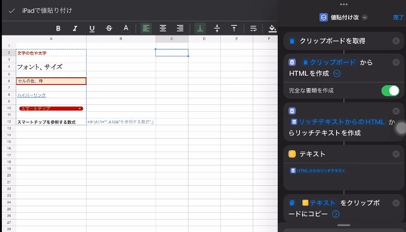Viewport: 406px width, 232px height.
Task: Toggle 完全な書類を作成 switch
Action: click(x=390, y=91)
